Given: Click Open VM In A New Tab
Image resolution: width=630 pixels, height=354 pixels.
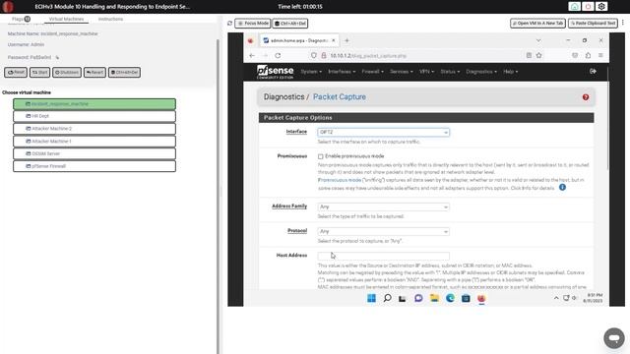Looking at the screenshot, I should (x=537, y=24).
